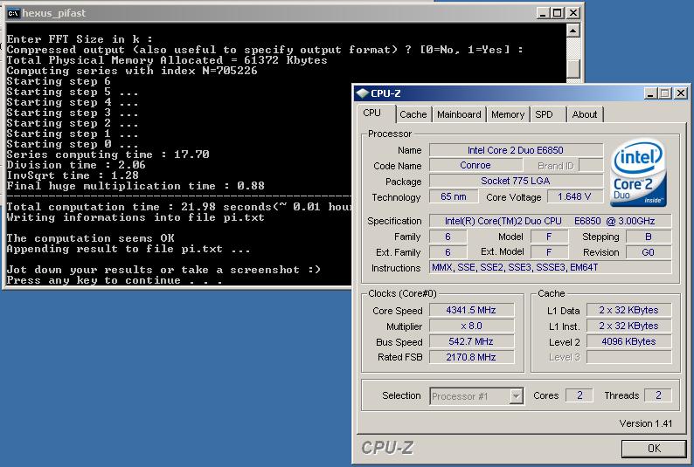Click the Technology value '65 nm'
The width and height of the screenshot is (694, 467).
(x=454, y=196)
